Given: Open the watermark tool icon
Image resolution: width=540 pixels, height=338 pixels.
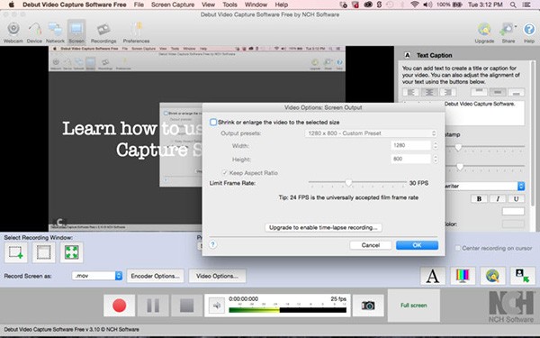Looking at the screenshot, I should pos(492,276).
